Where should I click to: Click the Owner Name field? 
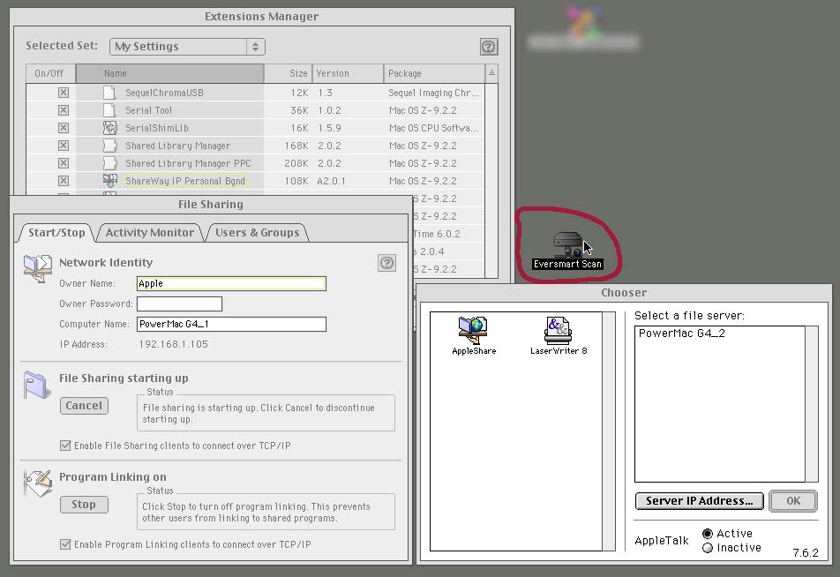point(231,283)
